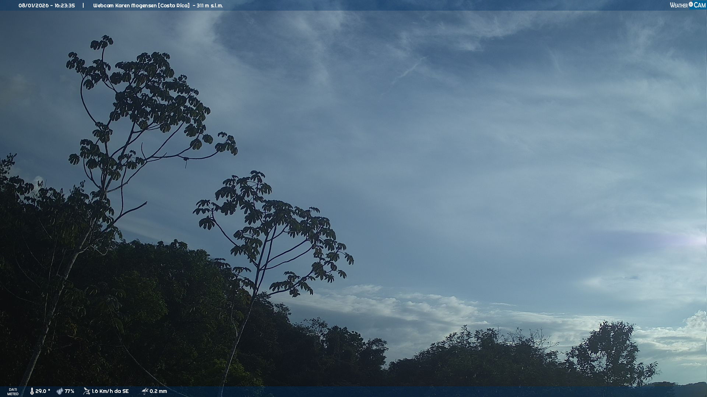Select the 77% humidity value
Image resolution: width=707 pixels, height=397 pixels.
click(x=70, y=391)
